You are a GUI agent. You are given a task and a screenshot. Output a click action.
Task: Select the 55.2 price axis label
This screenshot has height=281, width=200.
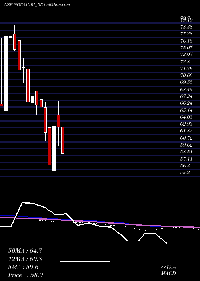(185, 173)
